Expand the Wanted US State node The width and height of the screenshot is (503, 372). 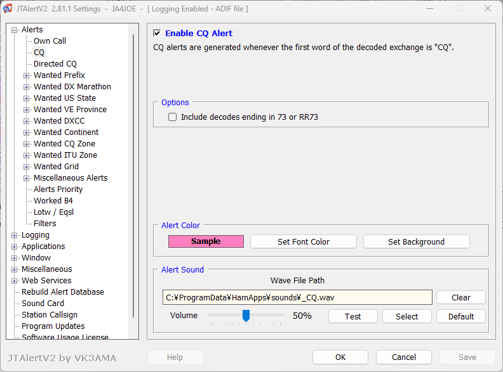click(x=26, y=99)
